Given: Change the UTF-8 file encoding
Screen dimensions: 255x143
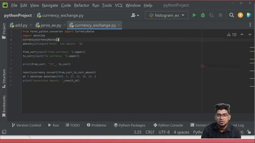Looking at the screenshot, I should click(x=164, y=132).
